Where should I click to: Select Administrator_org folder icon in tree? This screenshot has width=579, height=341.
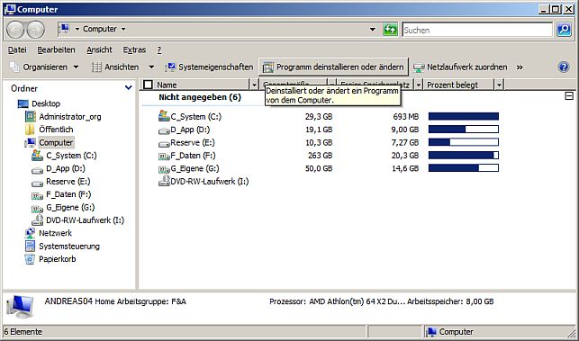coord(31,117)
